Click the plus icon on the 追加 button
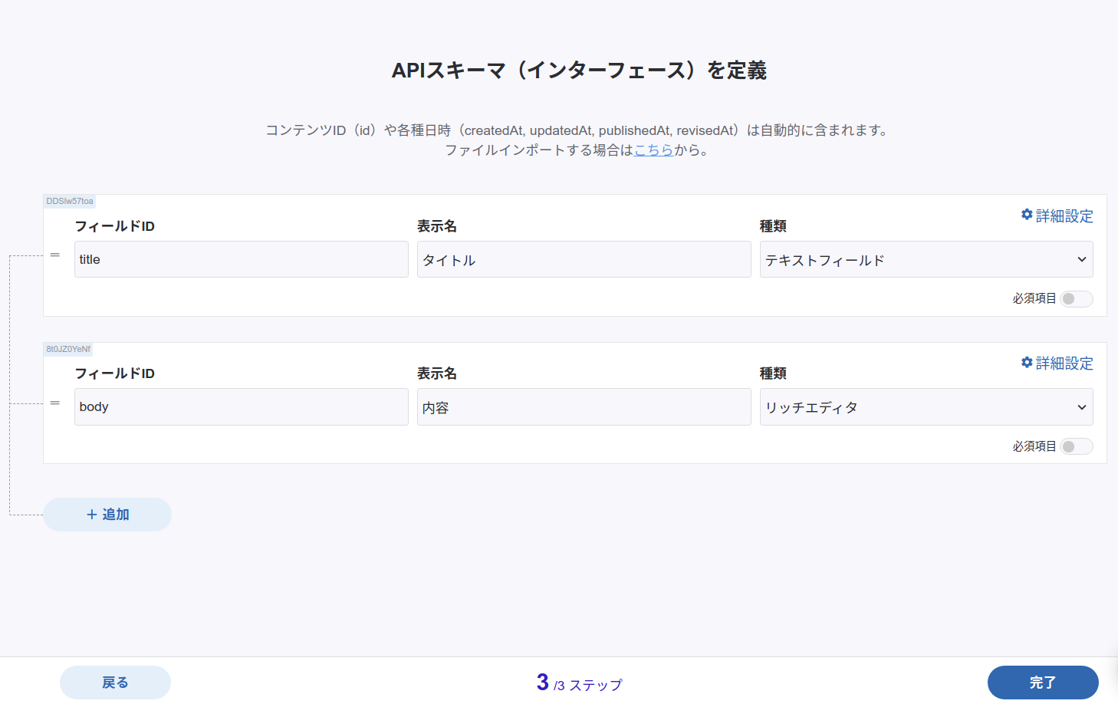This screenshot has height=704, width=1118. (x=91, y=514)
